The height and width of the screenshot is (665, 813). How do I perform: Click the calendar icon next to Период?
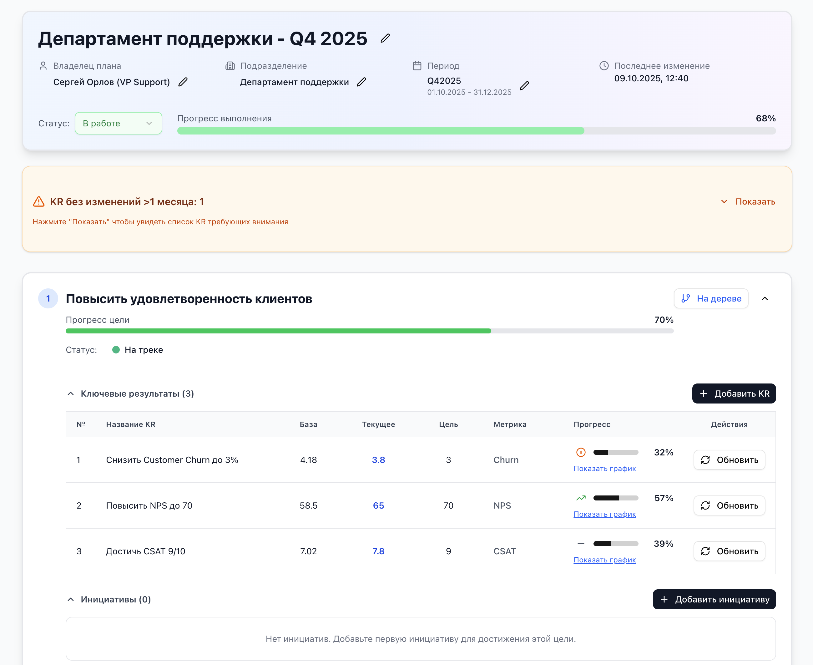(x=417, y=65)
